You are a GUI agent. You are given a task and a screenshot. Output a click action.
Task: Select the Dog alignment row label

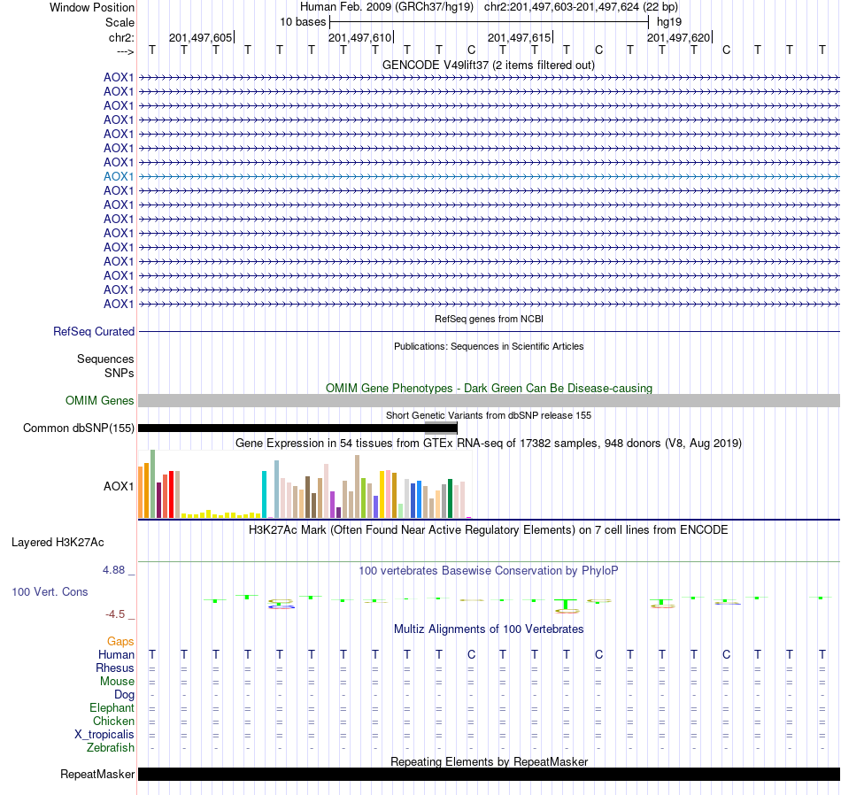124,695
